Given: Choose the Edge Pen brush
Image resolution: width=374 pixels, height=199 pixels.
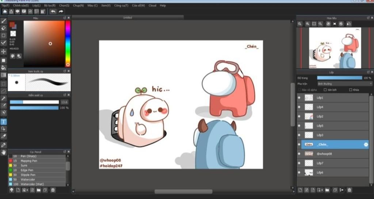Looking at the screenshot, I should (37, 170).
